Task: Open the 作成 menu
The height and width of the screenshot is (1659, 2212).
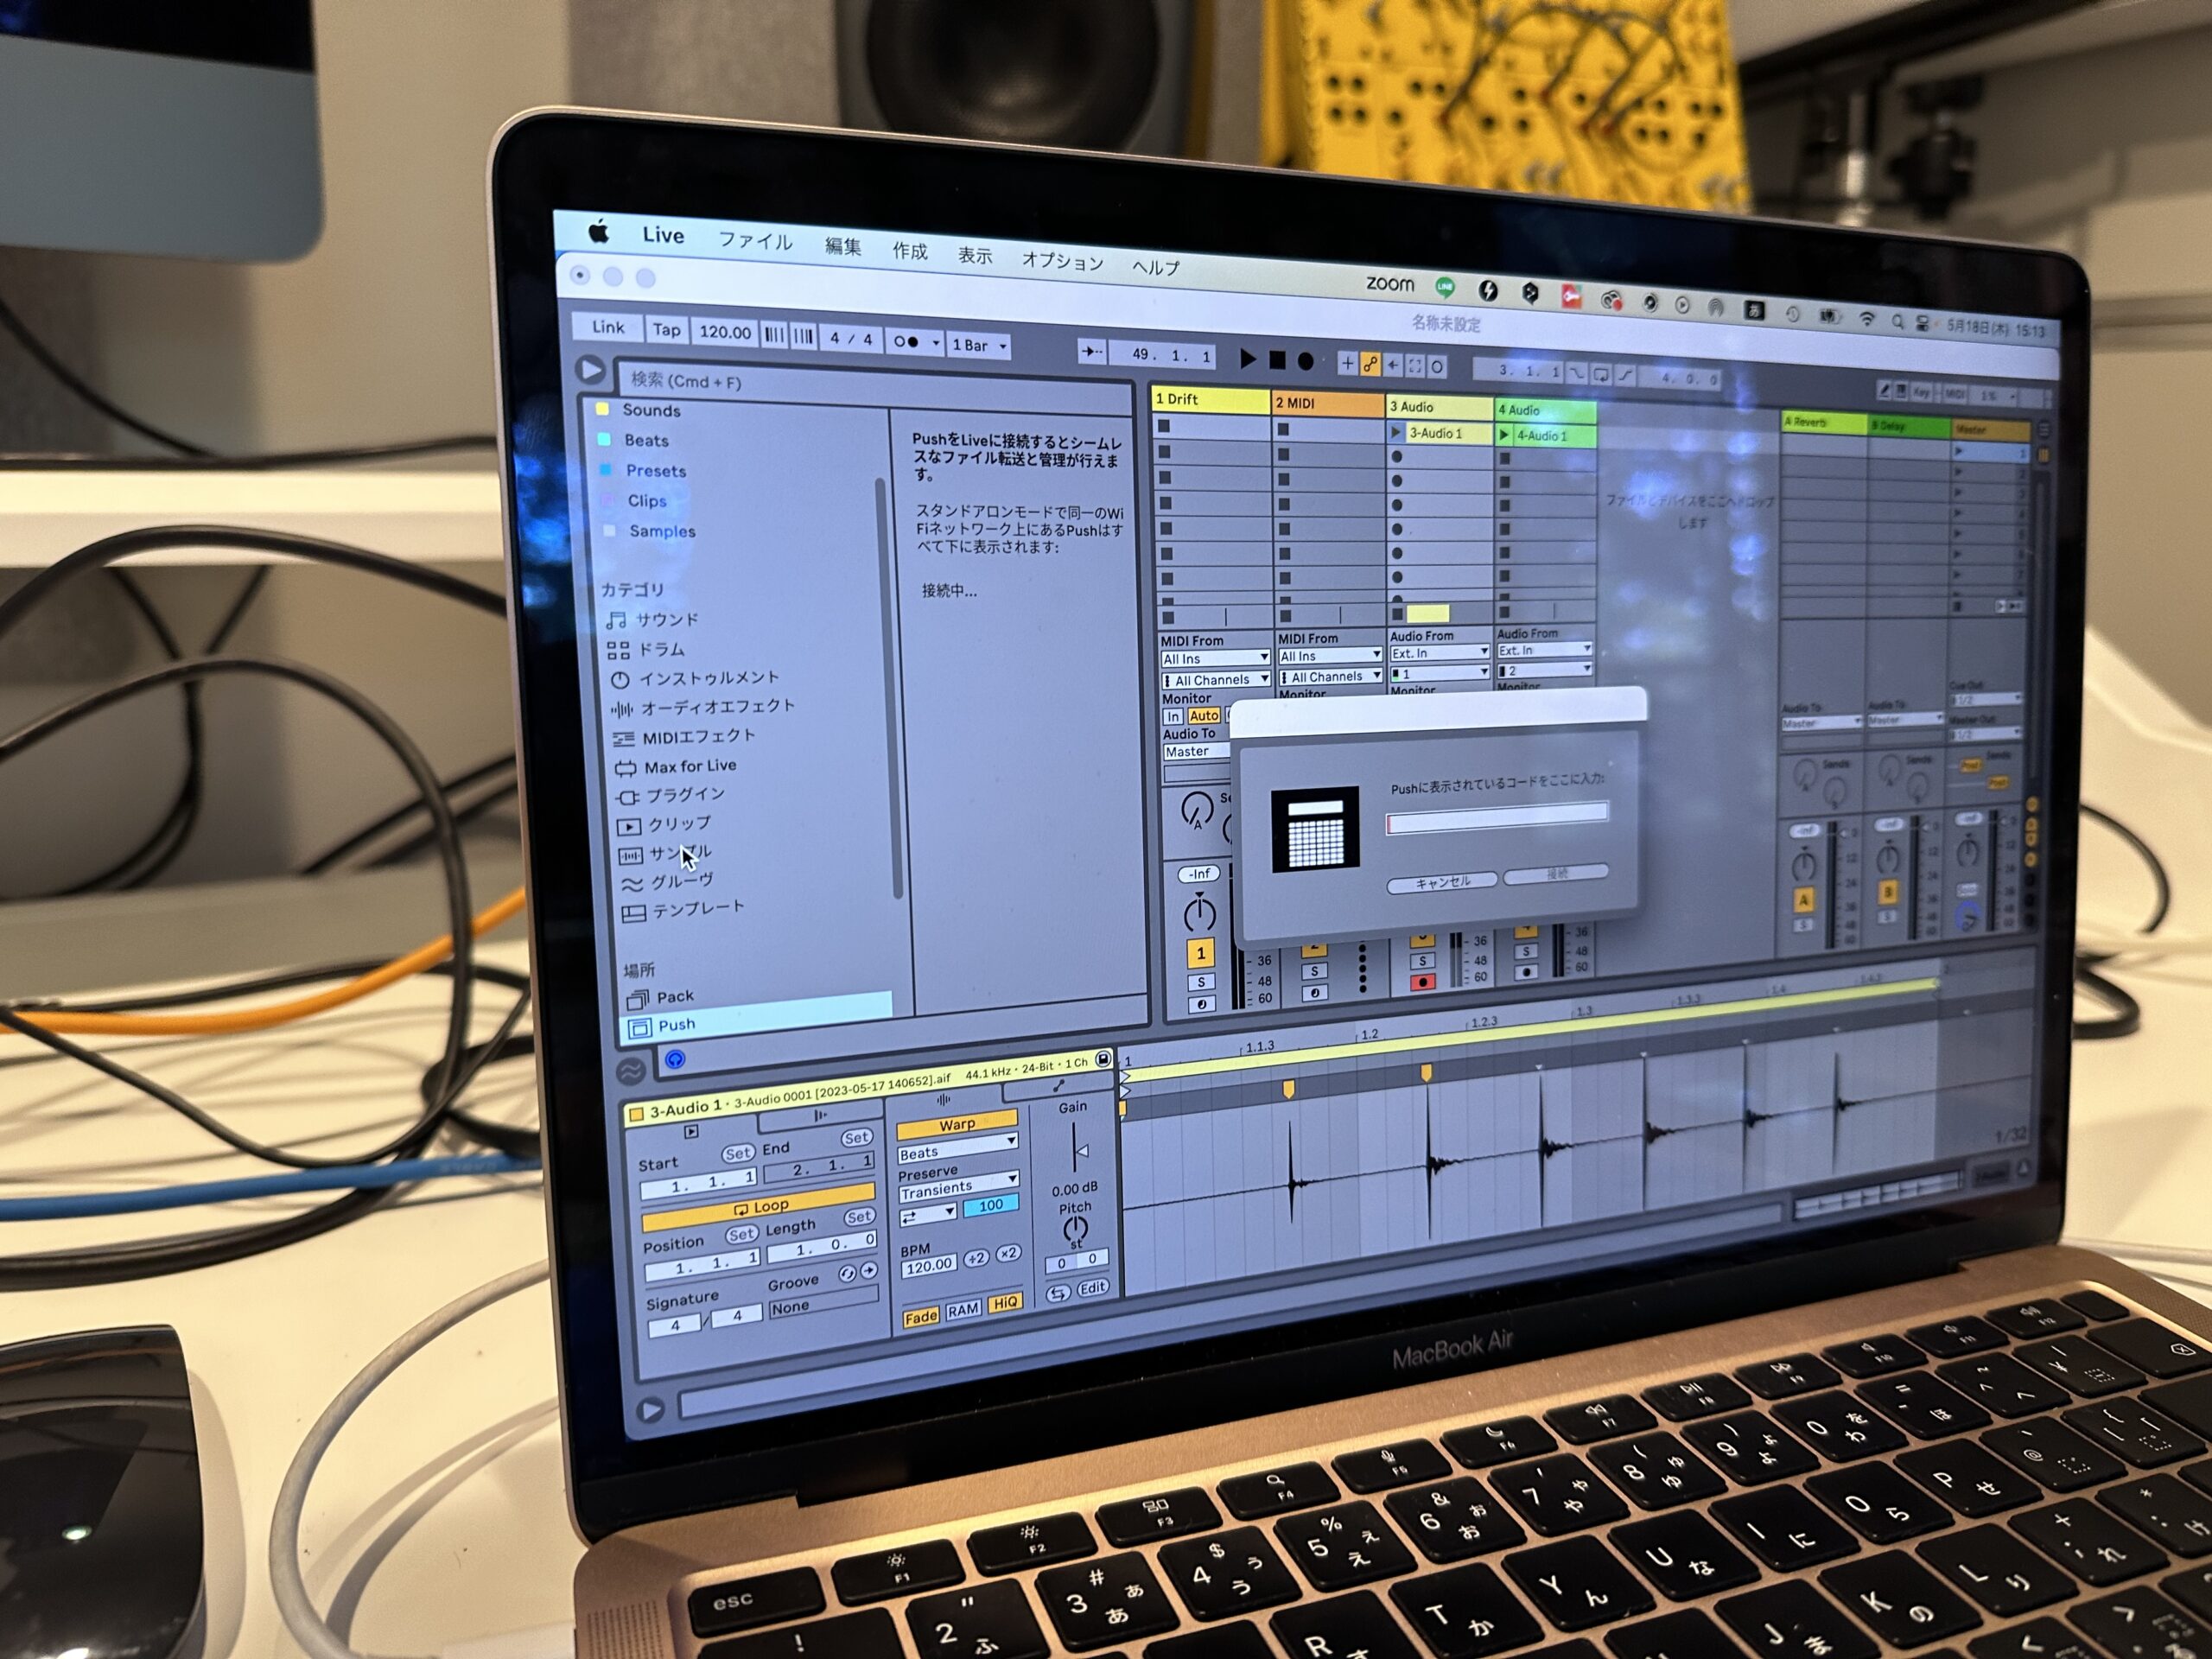Action: point(909,251)
